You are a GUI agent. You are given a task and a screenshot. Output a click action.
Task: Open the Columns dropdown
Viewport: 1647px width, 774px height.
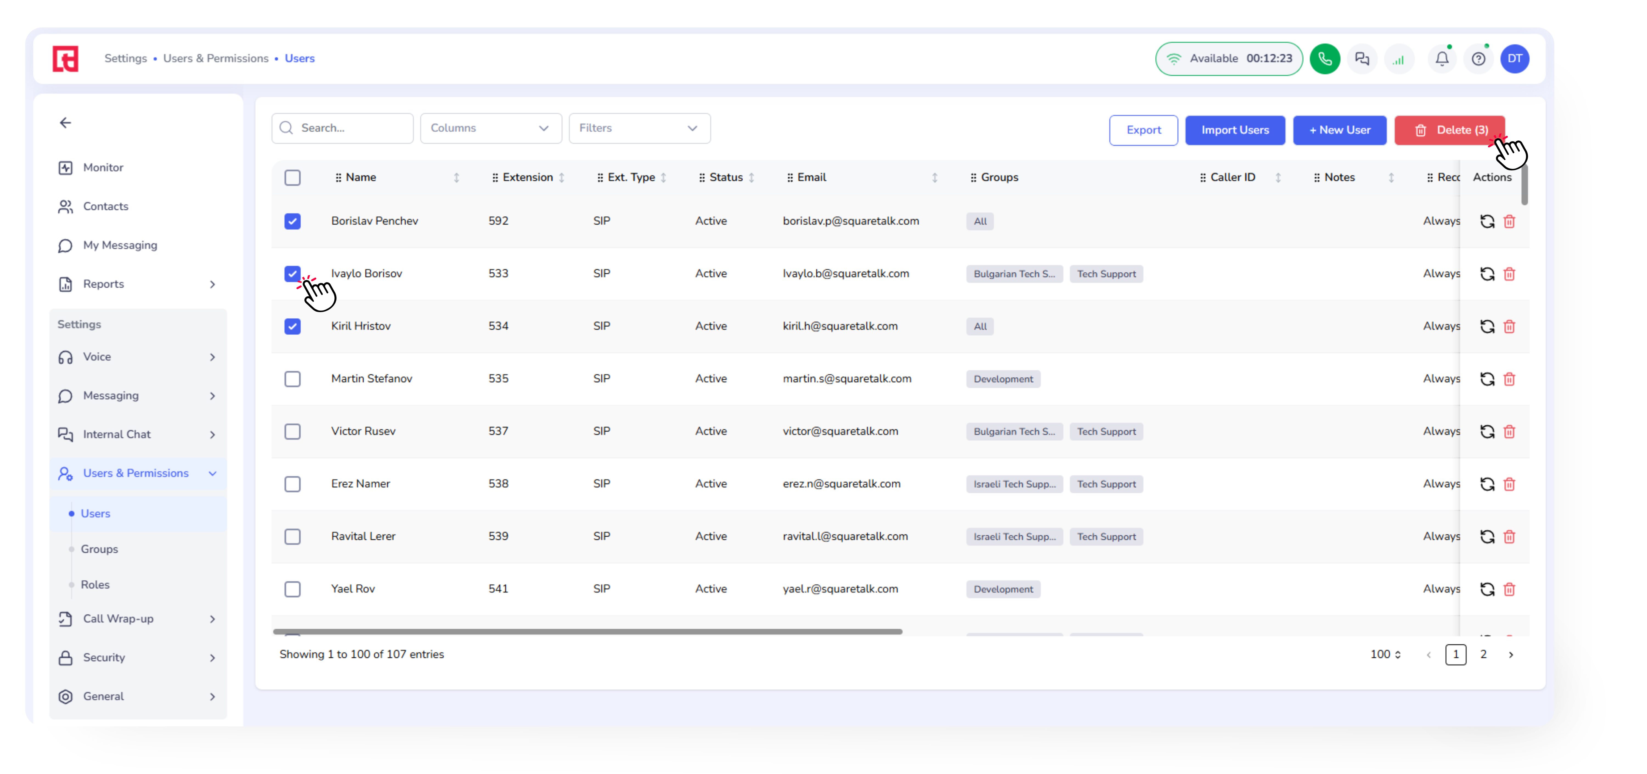coord(490,128)
